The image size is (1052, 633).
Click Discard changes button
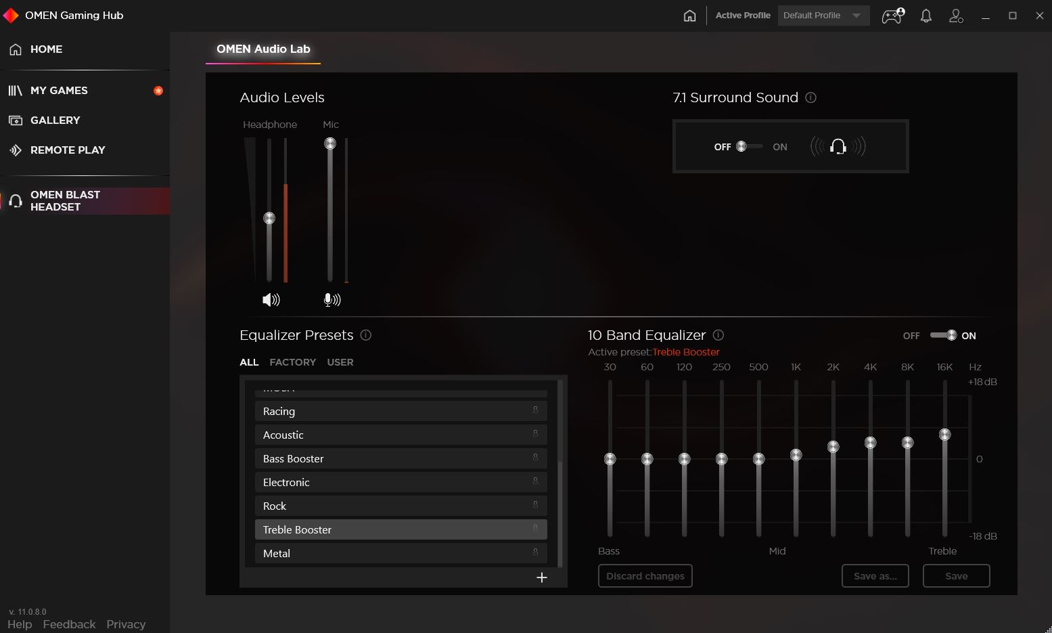click(645, 576)
